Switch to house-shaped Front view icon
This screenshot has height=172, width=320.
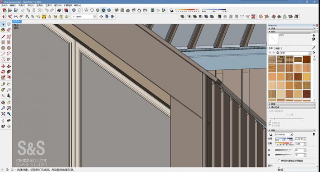pyautogui.click(x=128, y=10)
